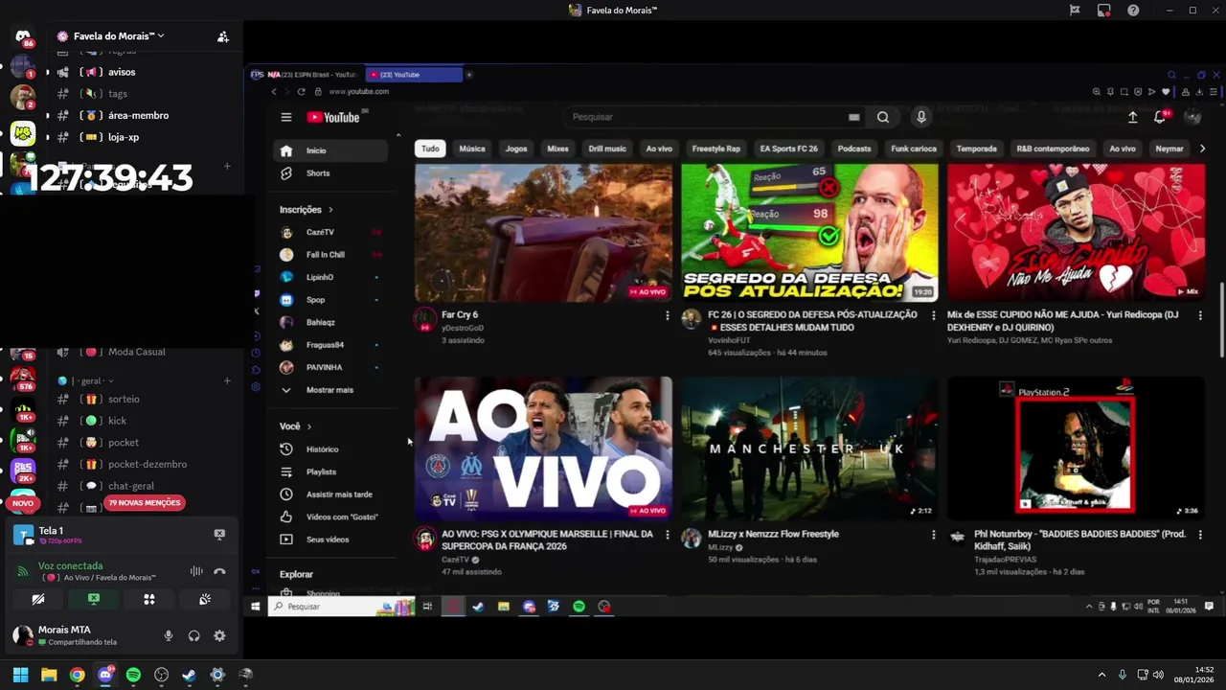
Task: Click Histórico icon in streamed YouTube sidebar
Action: click(286, 448)
